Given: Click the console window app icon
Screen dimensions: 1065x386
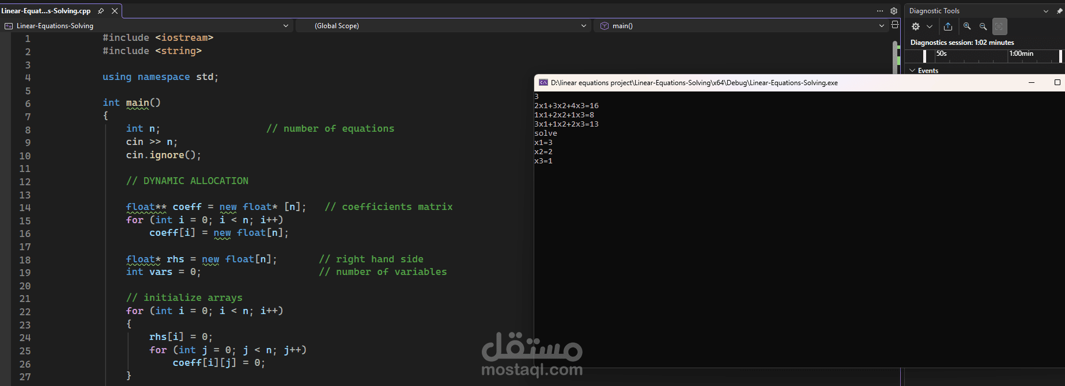Looking at the screenshot, I should coord(543,83).
